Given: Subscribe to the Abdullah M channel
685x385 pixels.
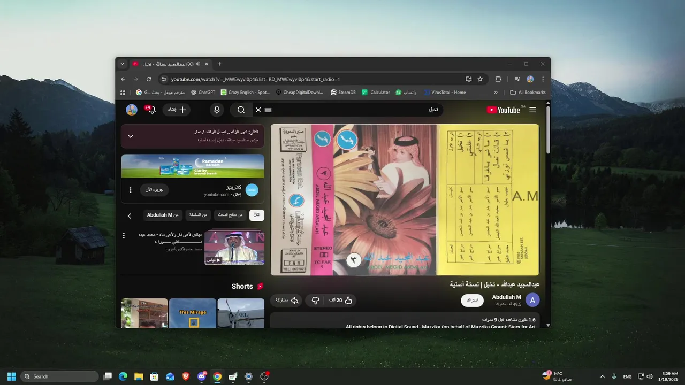Looking at the screenshot, I should coord(473,300).
